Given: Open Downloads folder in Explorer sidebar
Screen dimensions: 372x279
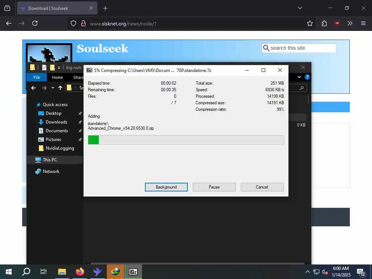Looking at the screenshot, I should point(56,122).
